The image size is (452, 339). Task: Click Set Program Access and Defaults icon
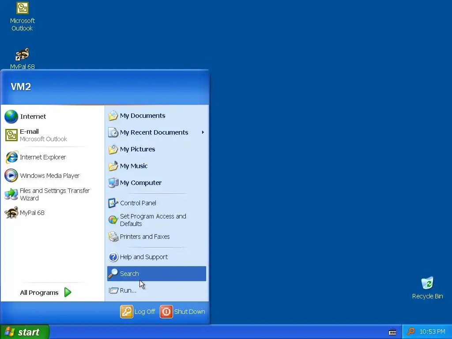[113, 220]
